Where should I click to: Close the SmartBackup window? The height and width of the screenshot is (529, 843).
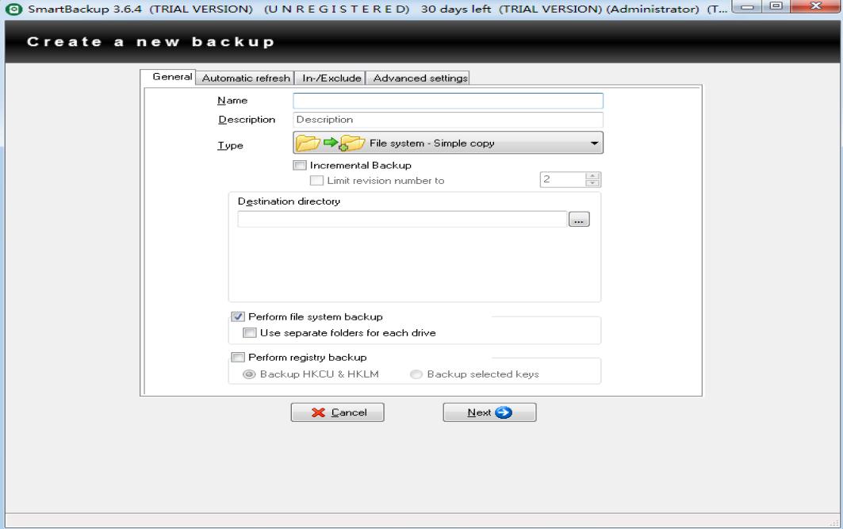[815, 7]
